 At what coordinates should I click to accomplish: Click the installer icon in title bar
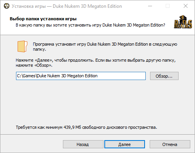7,6
